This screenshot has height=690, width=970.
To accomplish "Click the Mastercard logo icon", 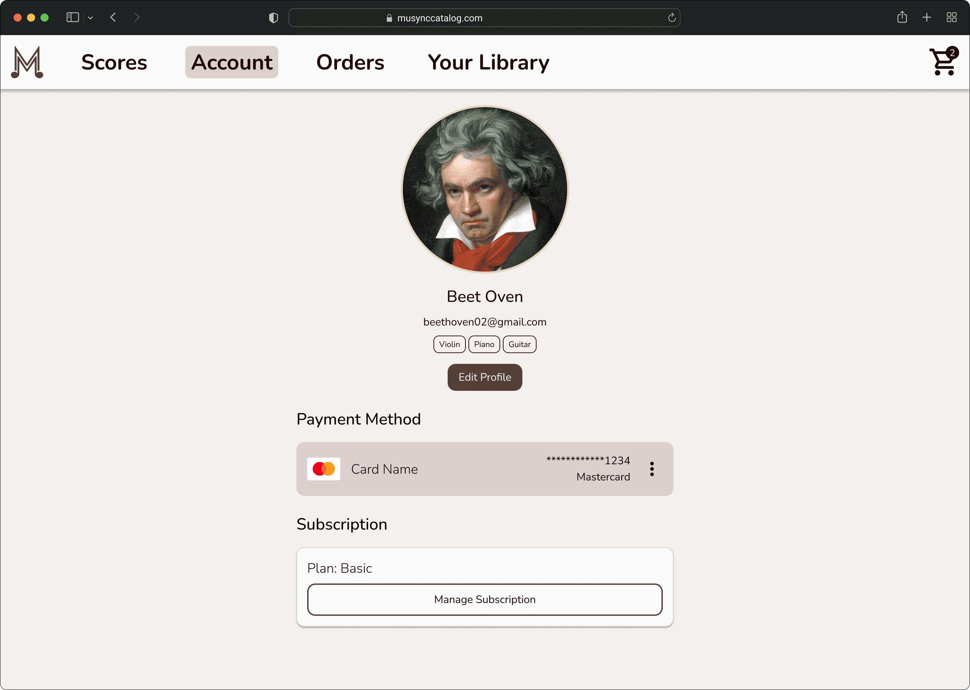I will coord(324,469).
